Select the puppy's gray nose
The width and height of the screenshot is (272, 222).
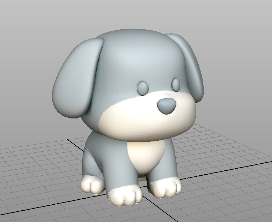coord(166,106)
